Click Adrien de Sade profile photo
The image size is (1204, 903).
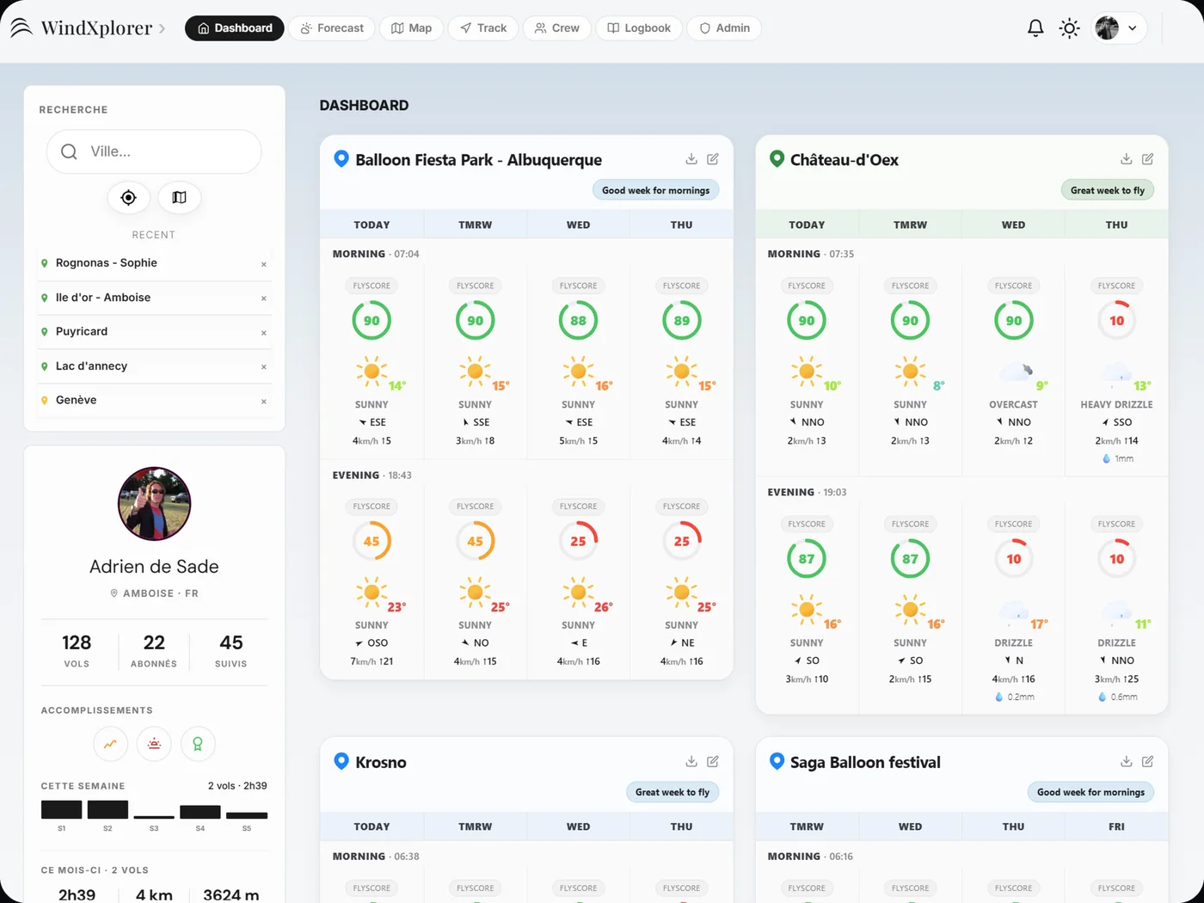tap(154, 504)
